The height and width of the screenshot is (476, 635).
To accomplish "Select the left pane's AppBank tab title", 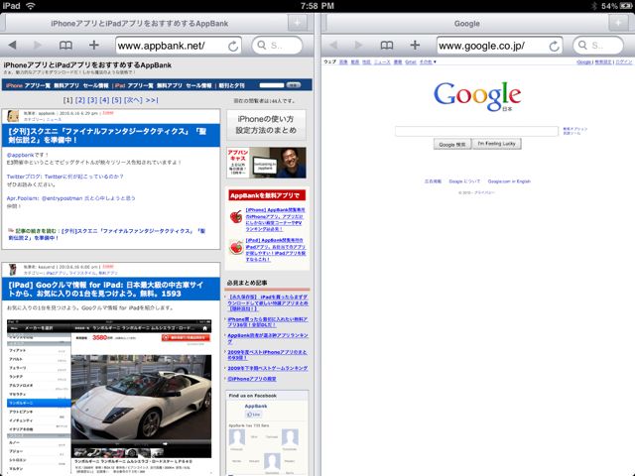I will tap(139, 24).
